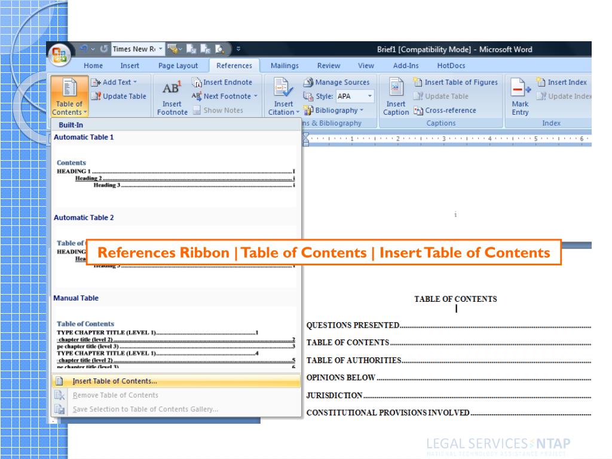Viewport: 612px width, 459px height.
Task: Click the Save Selection to Gallery icon
Action: pos(59,409)
